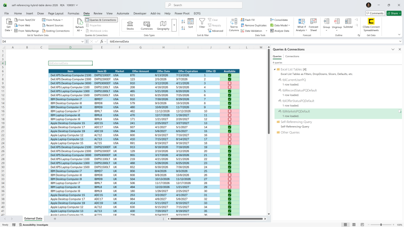Open the Page Layout tab
Screen dimensions: 404x227
coord(56,13)
